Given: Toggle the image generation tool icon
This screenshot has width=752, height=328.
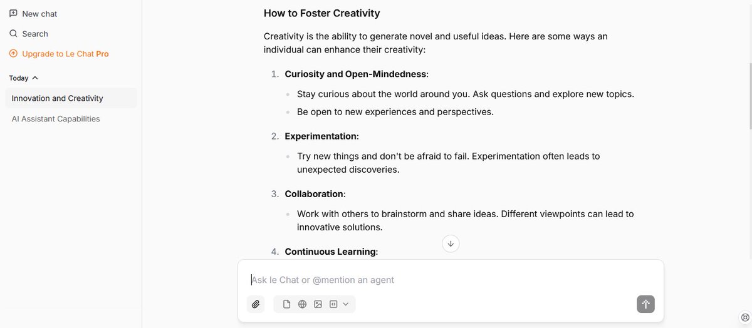Looking at the screenshot, I should coord(318,304).
